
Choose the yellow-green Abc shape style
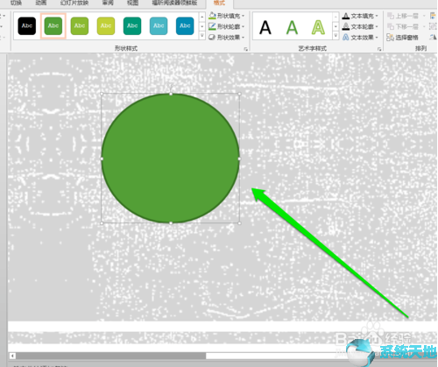106,26
